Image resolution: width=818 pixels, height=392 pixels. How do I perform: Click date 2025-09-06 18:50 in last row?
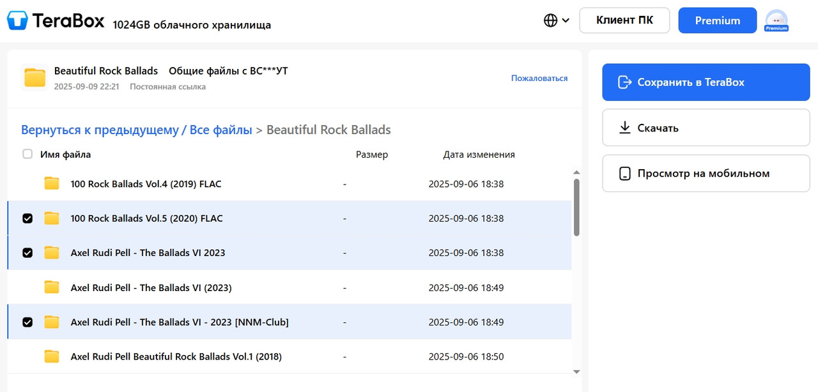pos(466,356)
